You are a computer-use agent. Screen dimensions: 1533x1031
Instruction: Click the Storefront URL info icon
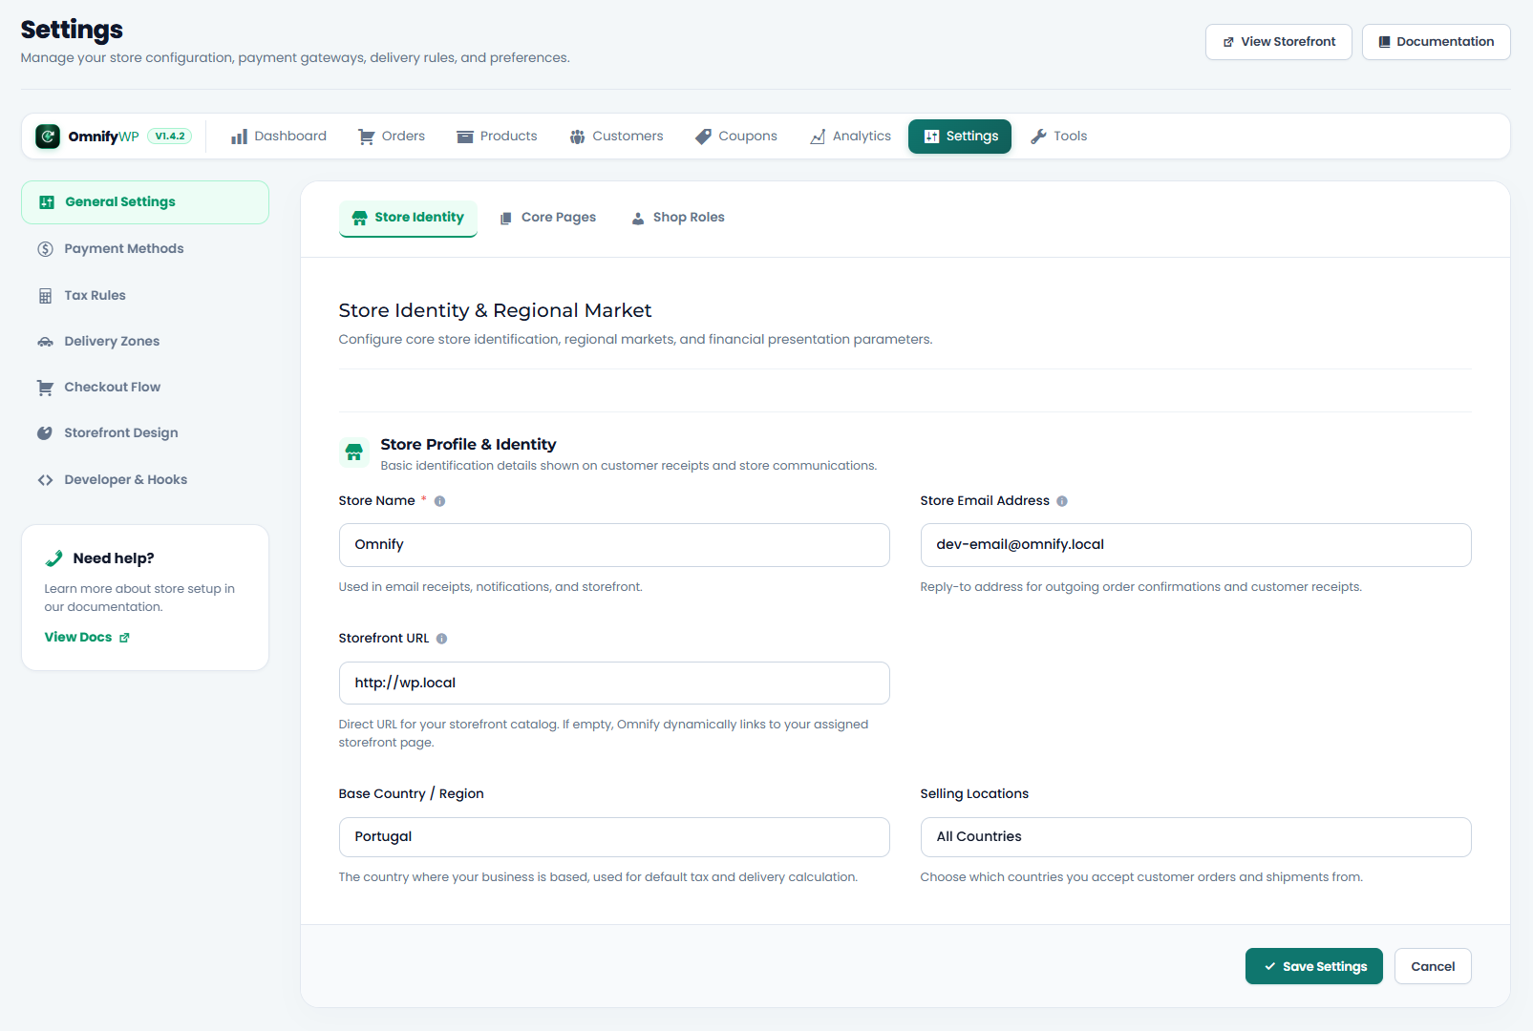click(x=441, y=639)
